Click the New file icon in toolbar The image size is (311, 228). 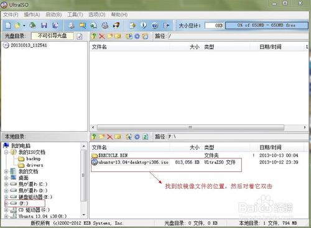click(8, 25)
